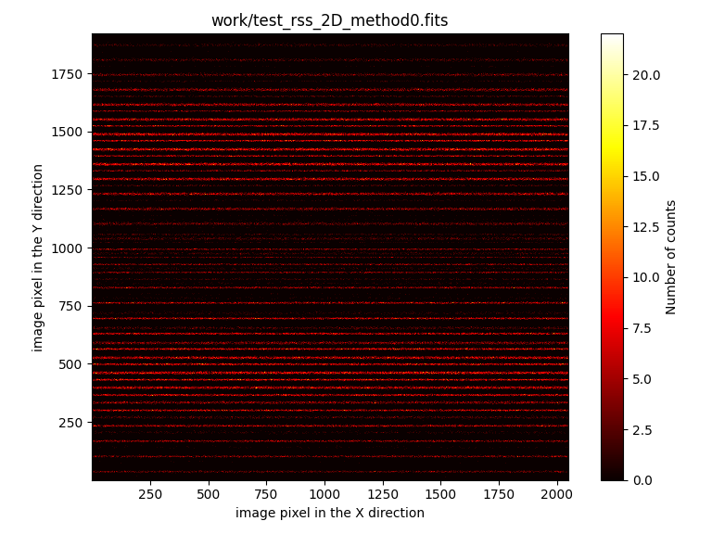
Task: Click the white top end of the colorbar
Action: tap(612, 39)
